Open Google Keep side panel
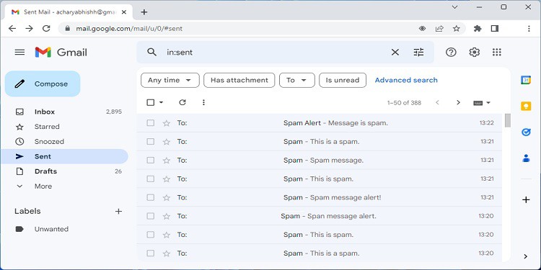541x270 pixels. [526, 106]
